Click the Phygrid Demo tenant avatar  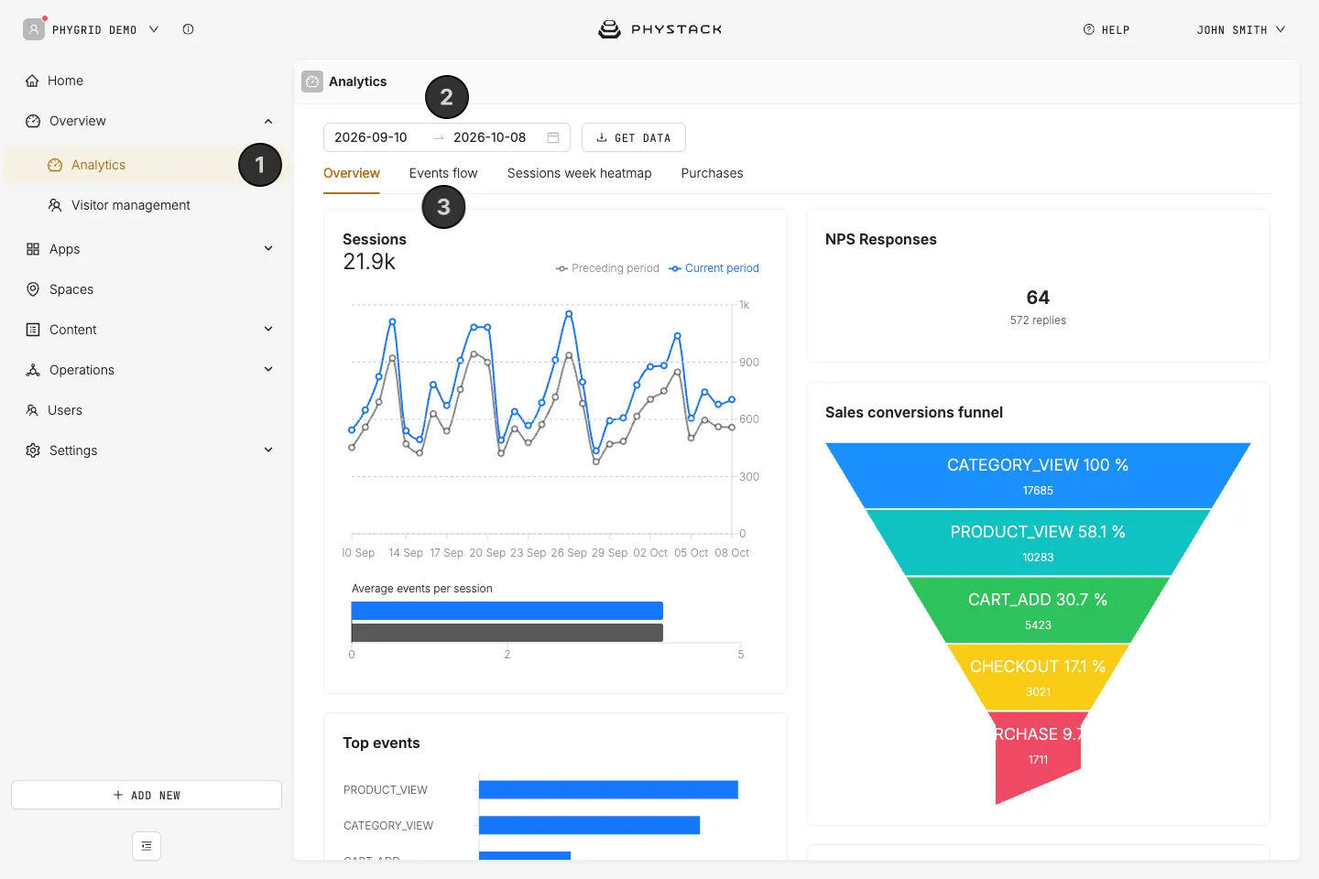click(34, 29)
